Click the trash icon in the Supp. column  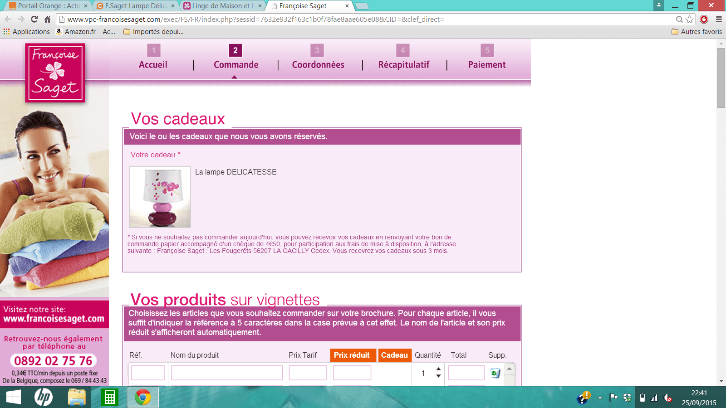495,373
